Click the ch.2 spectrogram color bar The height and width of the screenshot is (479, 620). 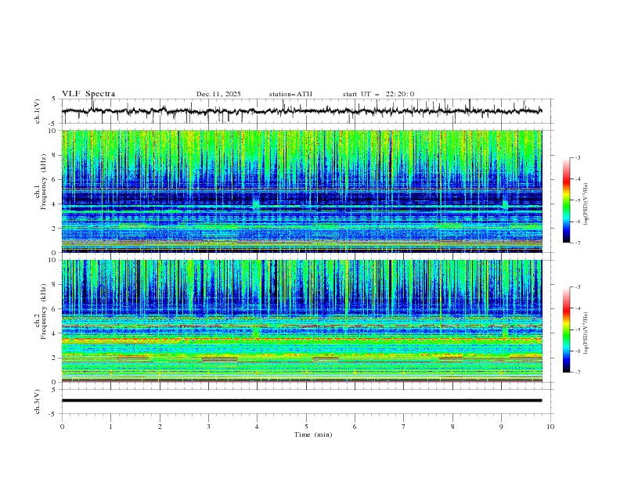coord(567,330)
